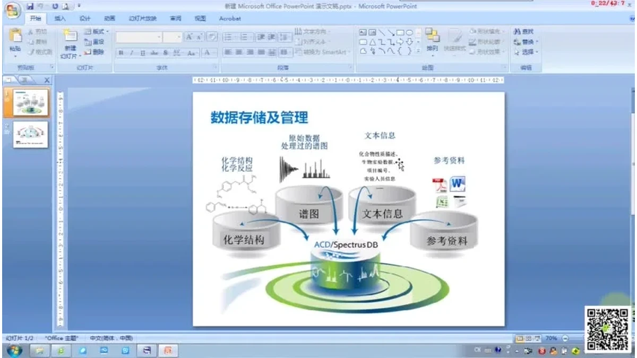Click Delete (删除) slide button
Screen dimensions: 637x358
click(x=94, y=52)
